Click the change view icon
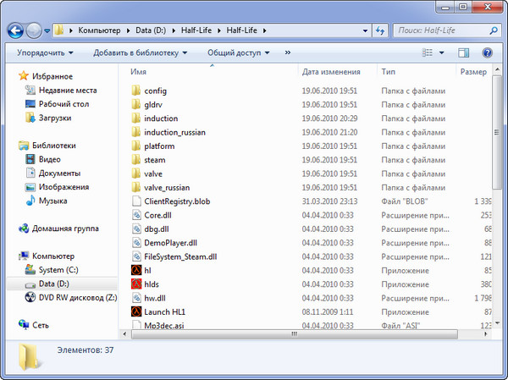This screenshot has width=508, height=380. point(428,52)
